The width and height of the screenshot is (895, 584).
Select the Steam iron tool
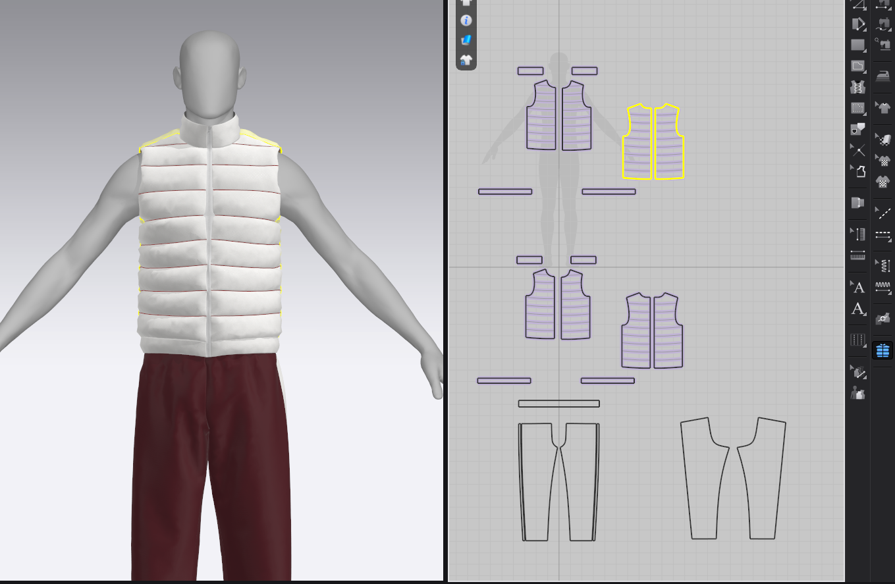tap(882, 76)
